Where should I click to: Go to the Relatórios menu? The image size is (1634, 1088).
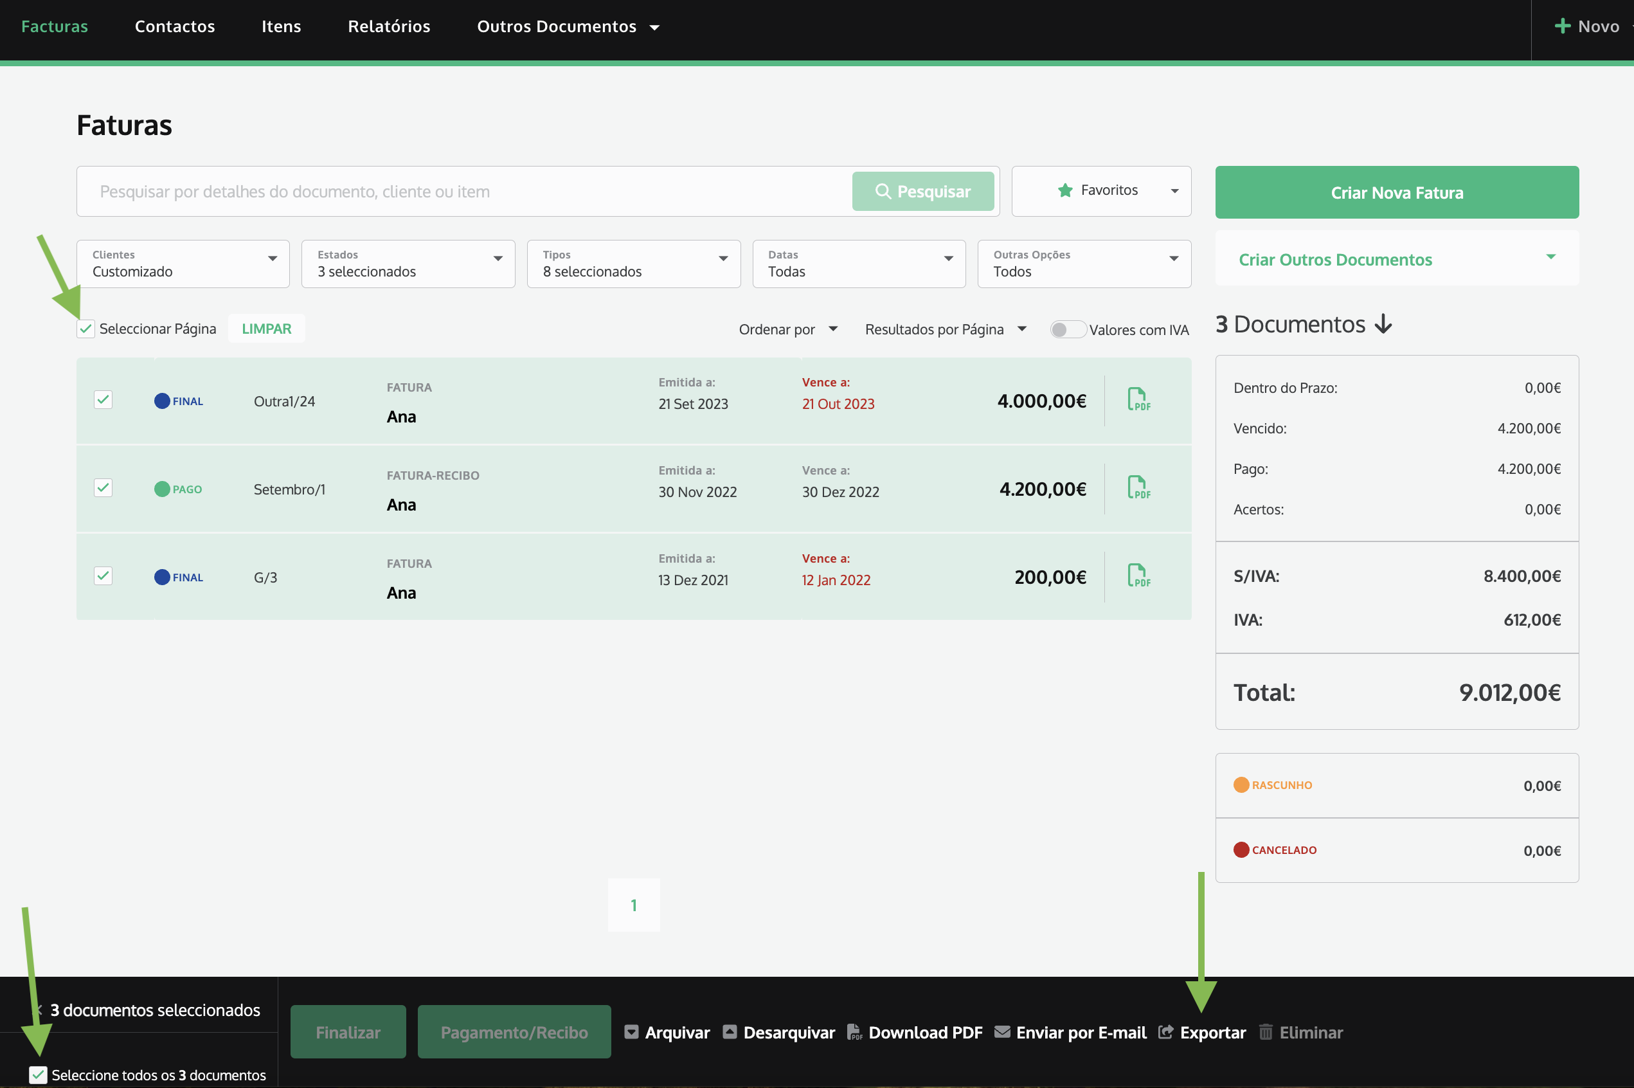pos(388,26)
